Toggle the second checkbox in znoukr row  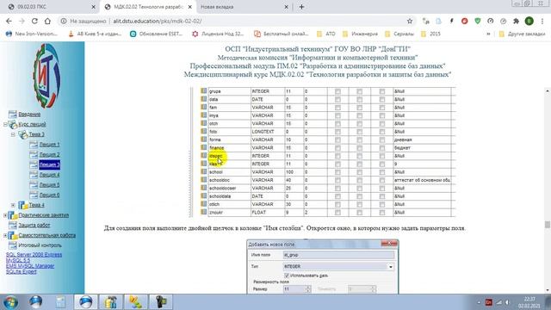point(360,213)
